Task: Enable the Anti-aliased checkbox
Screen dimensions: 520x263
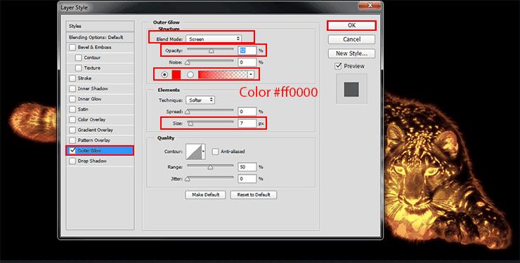Action: [215, 151]
